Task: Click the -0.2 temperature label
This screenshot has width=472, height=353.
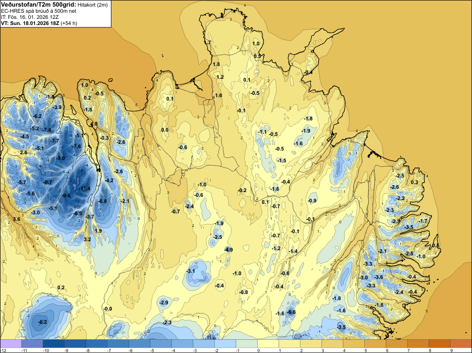Action: click(242, 190)
